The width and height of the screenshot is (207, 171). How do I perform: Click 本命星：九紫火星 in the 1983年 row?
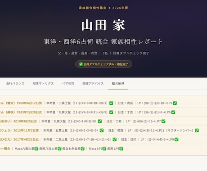pyautogui.click(x=58, y=112)
